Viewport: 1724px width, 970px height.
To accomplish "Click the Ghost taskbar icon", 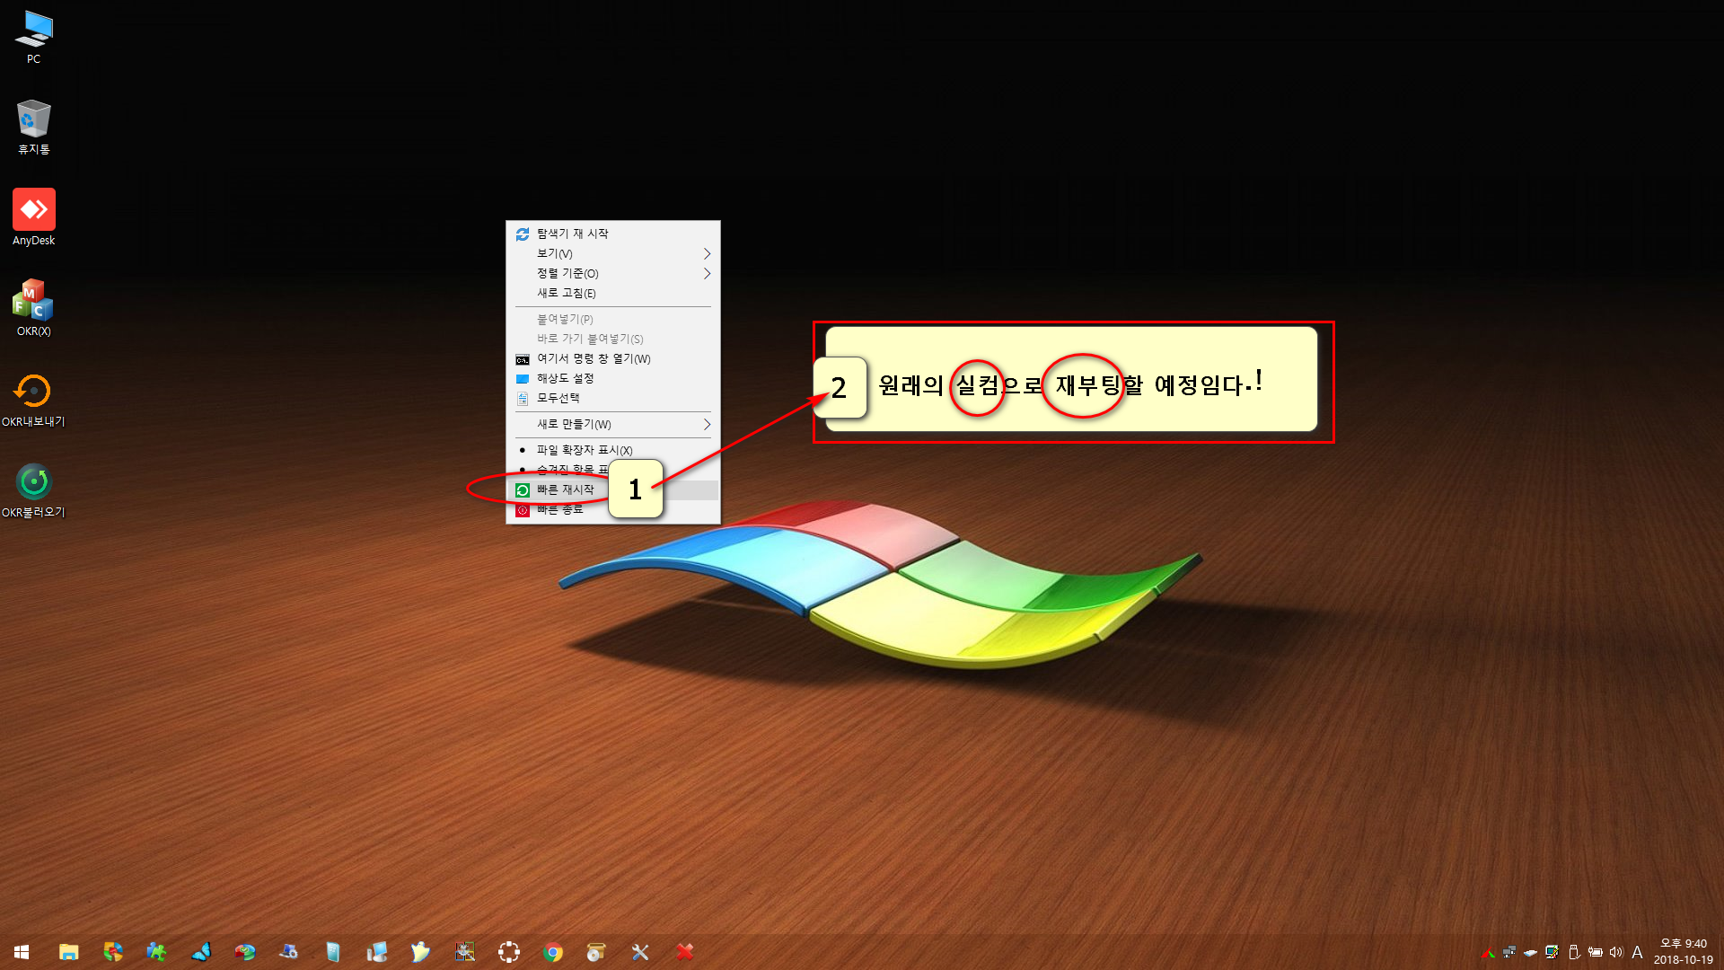I will (x=421, y=952).
